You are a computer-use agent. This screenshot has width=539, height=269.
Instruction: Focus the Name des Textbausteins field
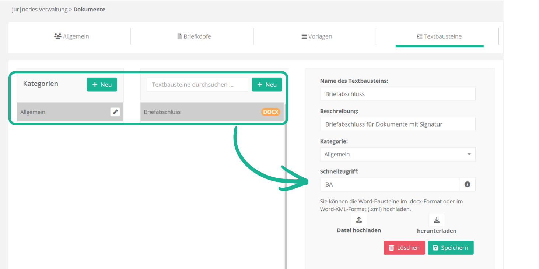pos(398,94)
